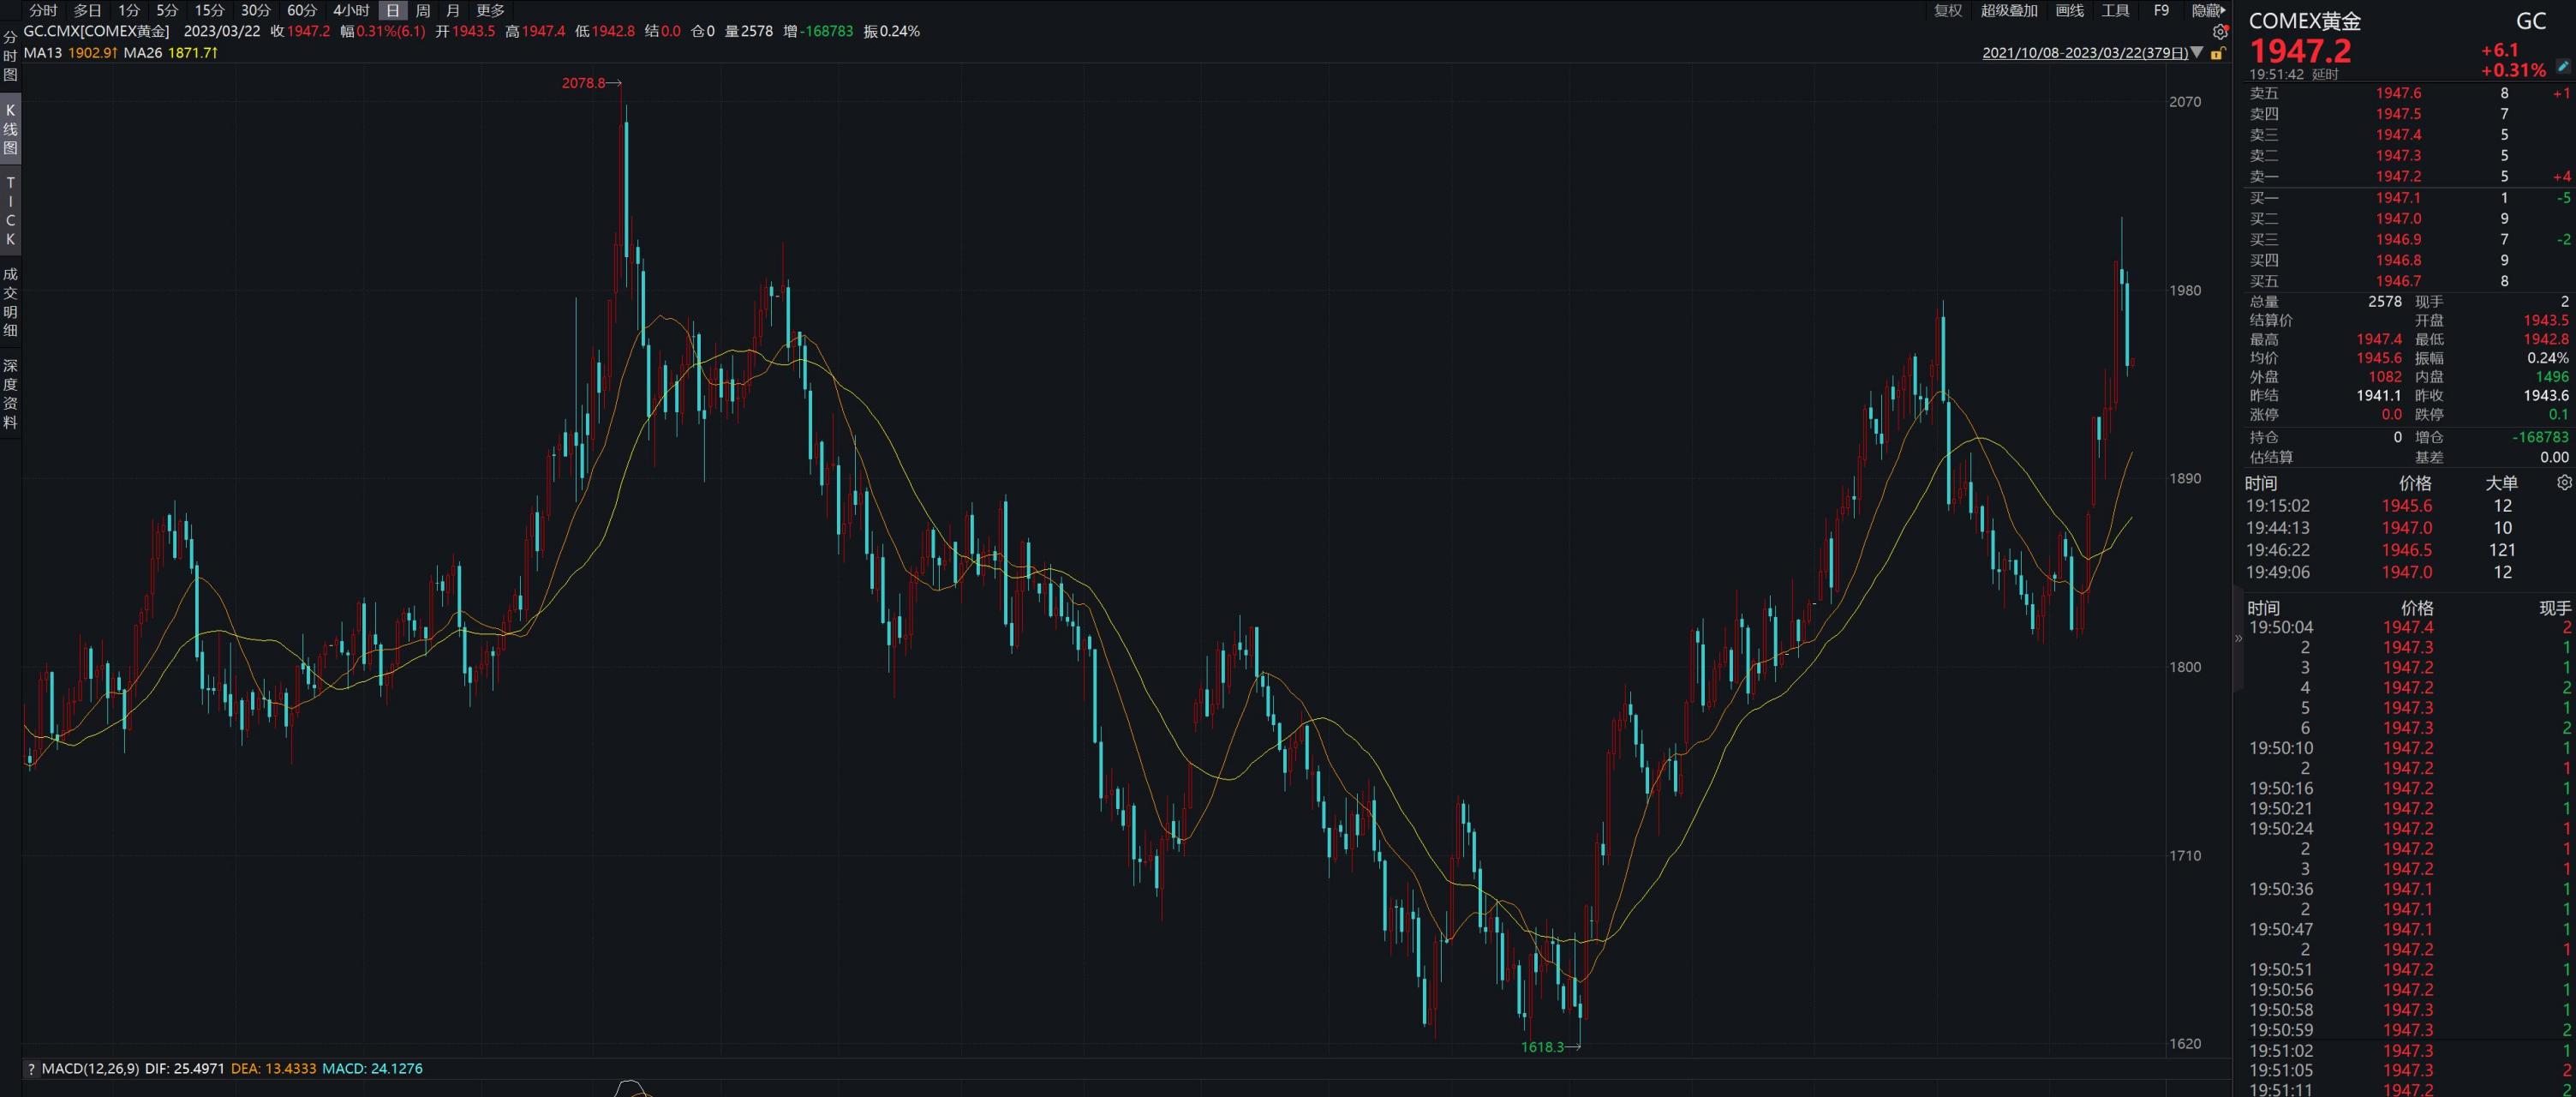
Task: Click the 外盘 value 1082
Action: (2385, 377)
